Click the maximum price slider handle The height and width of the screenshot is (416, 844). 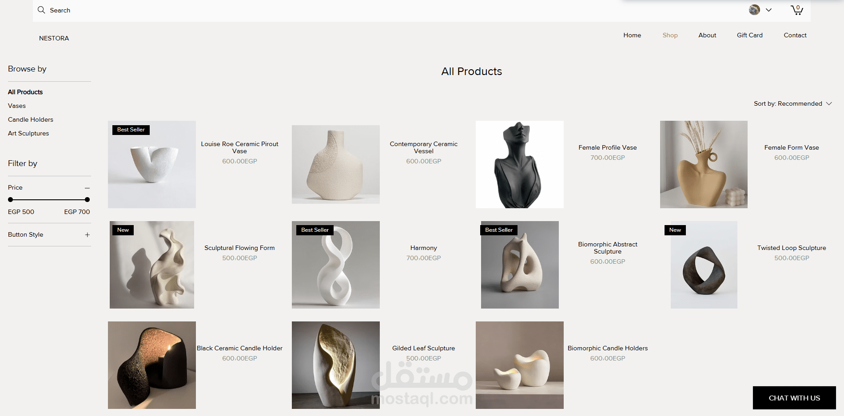pos(87,199)
